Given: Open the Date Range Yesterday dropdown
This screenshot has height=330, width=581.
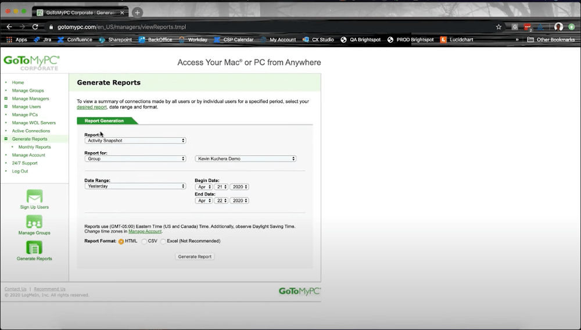Looking at the screenshot, I should (x=135, y=186).
